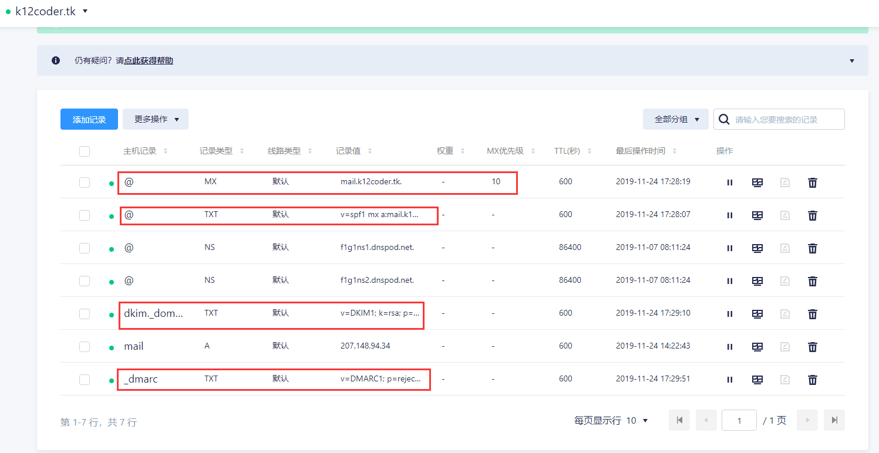
Task: Open the 全部分组 group filter
Action: click(676, 119)
